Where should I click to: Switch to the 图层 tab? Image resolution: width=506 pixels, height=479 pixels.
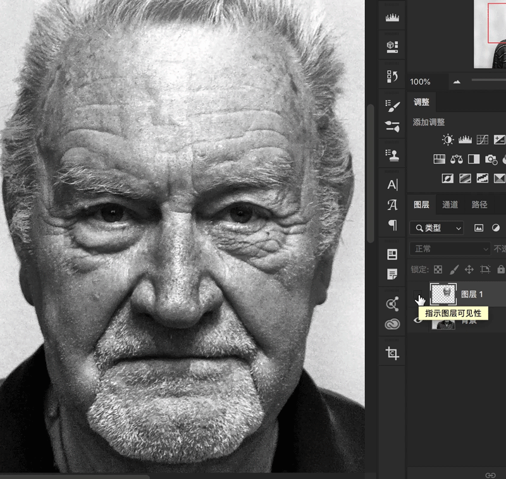(x=421, y=205)
